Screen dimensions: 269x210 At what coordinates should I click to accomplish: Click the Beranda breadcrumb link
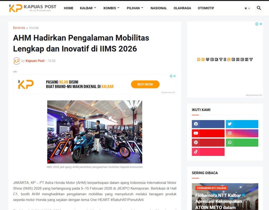coord(19,28)
